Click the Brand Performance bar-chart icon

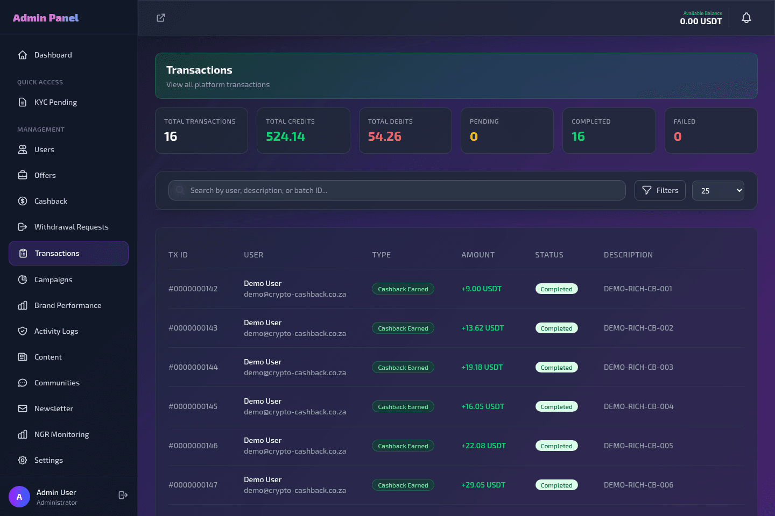(x=23, y=305)
